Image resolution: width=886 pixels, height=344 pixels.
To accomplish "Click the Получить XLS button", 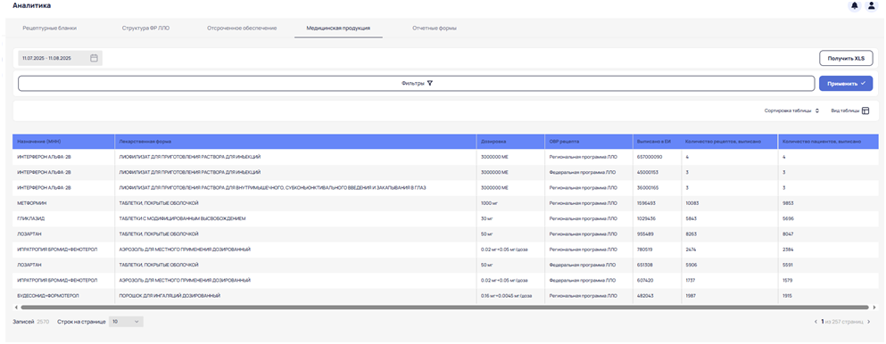I will pyautogui.click(x=846, y=58).
